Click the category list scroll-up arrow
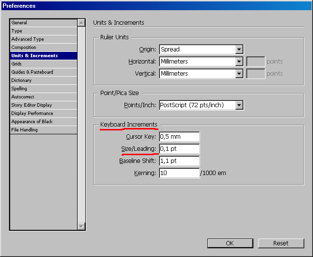The height and width of the screenshot is (257, 313). point(81,23)
